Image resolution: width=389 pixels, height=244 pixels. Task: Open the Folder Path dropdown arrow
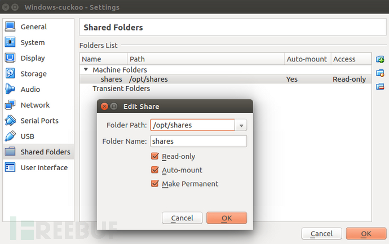click(241, 126)
